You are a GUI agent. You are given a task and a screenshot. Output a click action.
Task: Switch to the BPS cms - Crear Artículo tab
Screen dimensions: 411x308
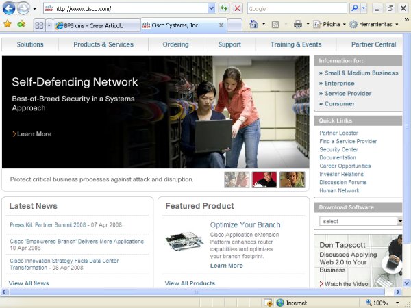(x=96, y=25)
